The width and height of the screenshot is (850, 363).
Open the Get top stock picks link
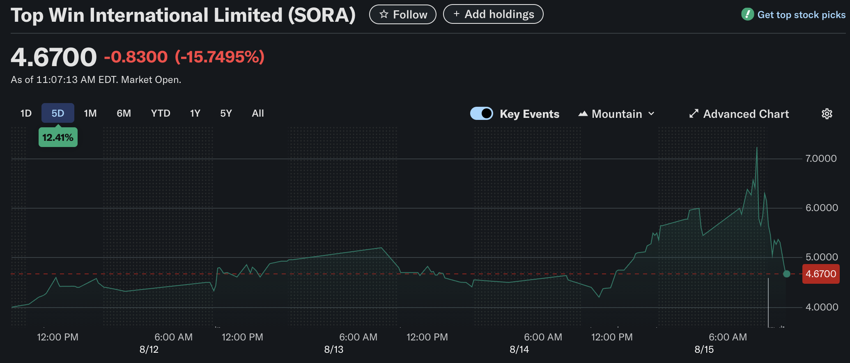coord(801,15)
